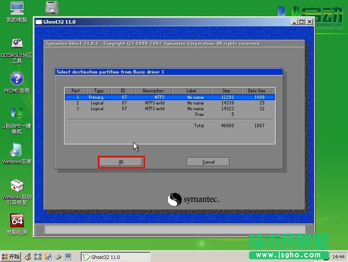Select partition 1 Primary NTFS row

(x=169, y=97)
